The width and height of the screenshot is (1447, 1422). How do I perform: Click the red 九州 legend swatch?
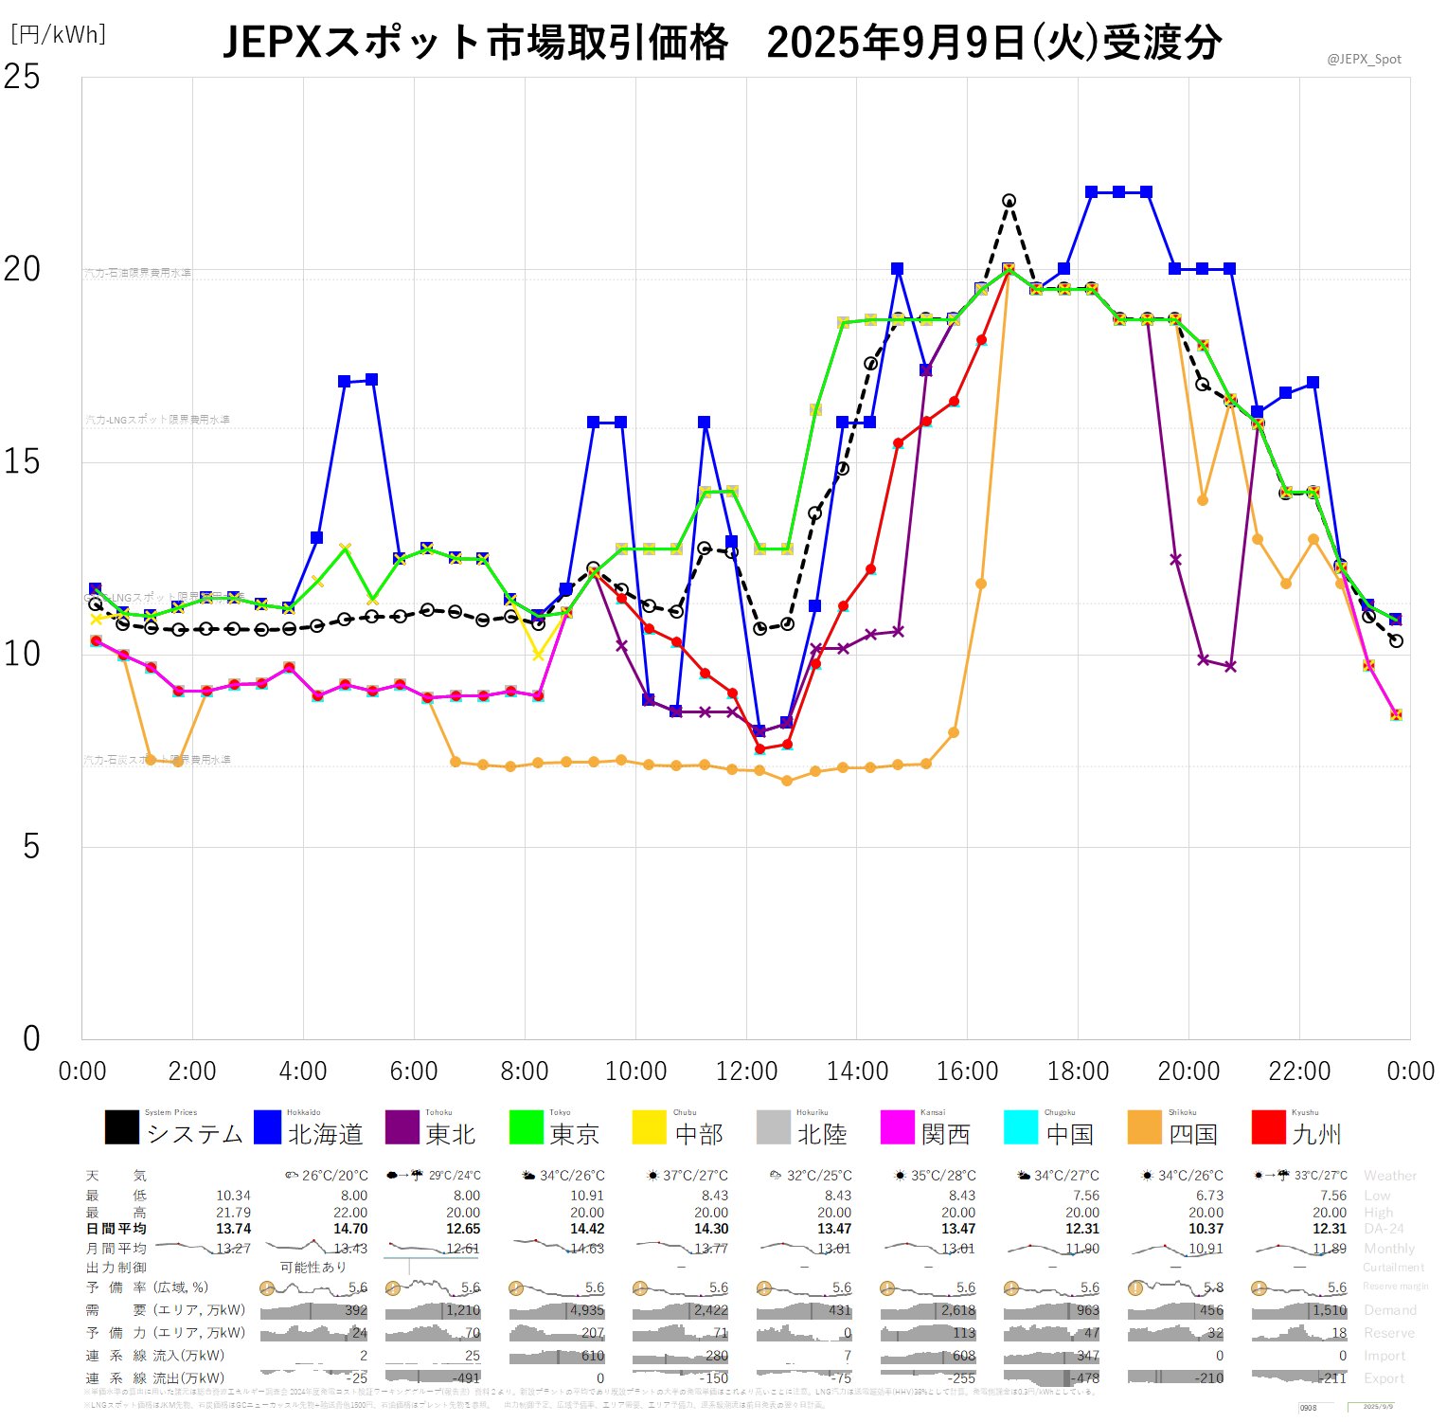[x=1269, y=1127]
